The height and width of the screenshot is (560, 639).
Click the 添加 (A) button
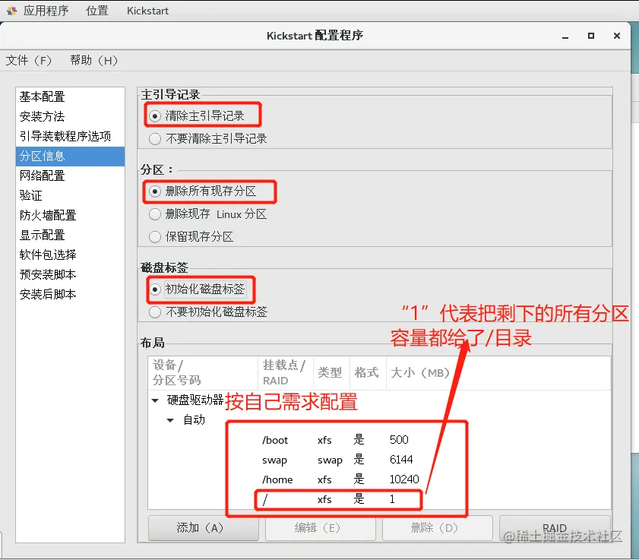[x=204, y=528]
